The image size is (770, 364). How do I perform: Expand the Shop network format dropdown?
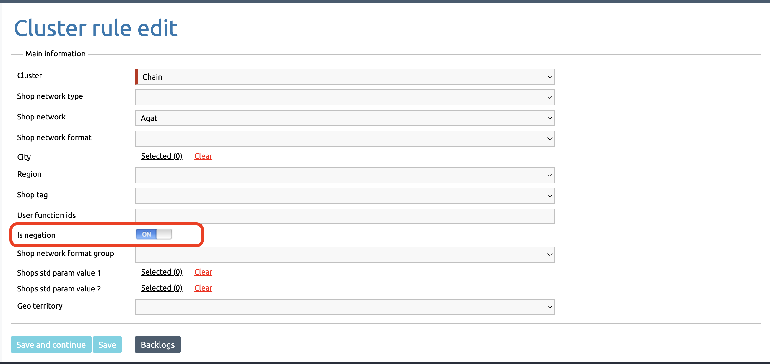point(345,138)
